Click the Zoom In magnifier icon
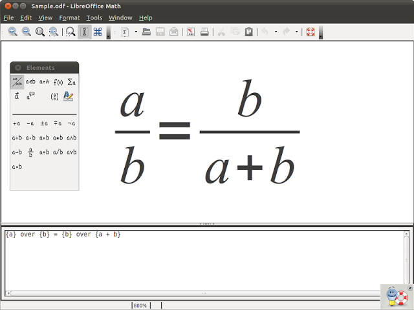Image resolution: width=414 pixels, height=310 pixels. click(12, 32)
